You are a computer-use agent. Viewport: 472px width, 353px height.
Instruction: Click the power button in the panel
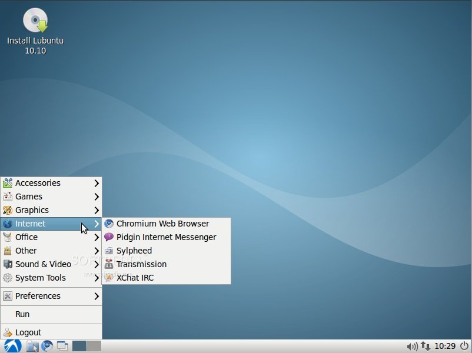pos(465,346)
